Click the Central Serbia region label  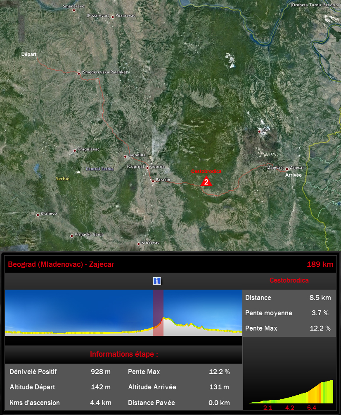[99, 169]
